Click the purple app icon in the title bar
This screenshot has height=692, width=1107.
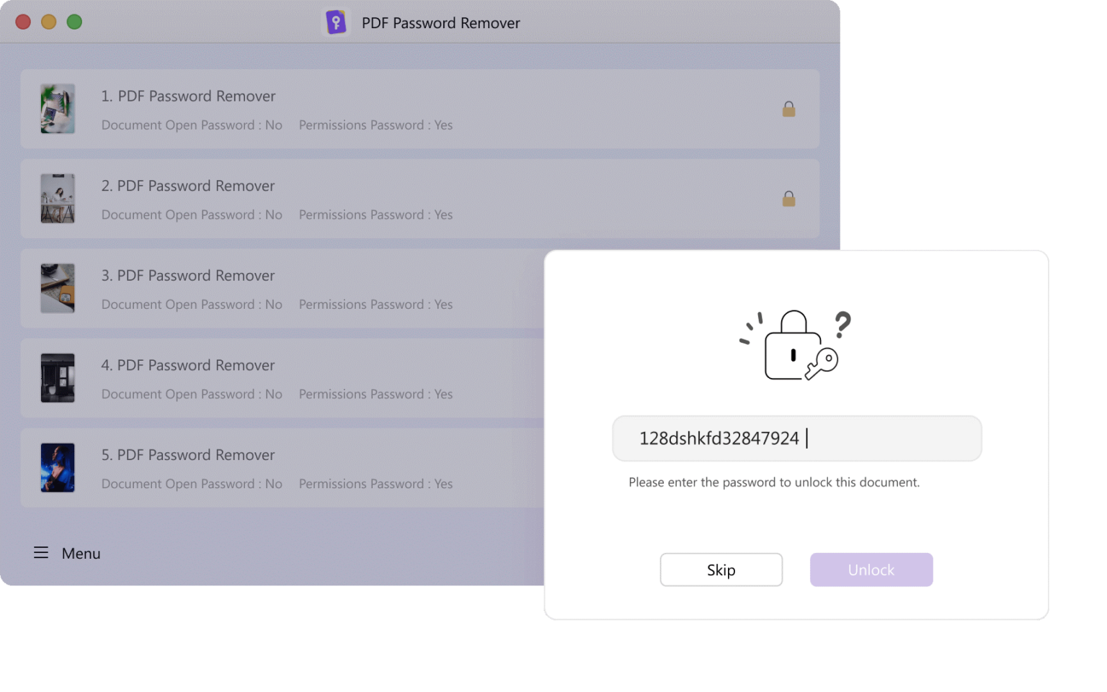point(336,22)
